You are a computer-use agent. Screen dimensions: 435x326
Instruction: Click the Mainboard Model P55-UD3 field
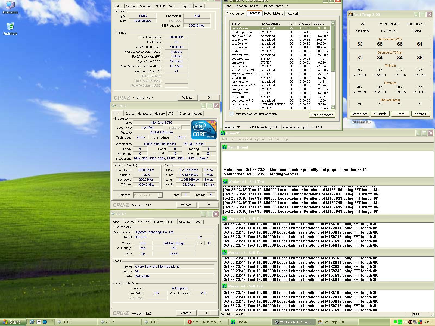(159, 237)
